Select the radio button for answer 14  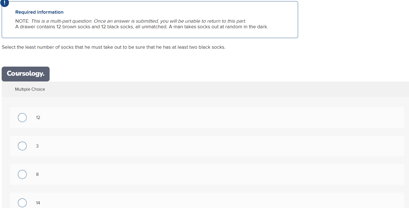click(22, 203)
